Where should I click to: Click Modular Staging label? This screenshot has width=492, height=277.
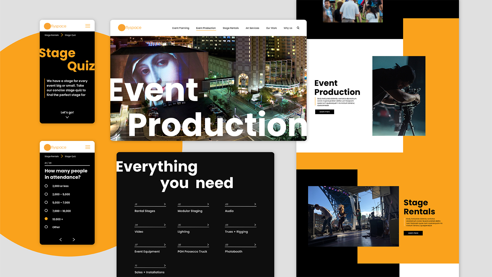click(190, 211)
